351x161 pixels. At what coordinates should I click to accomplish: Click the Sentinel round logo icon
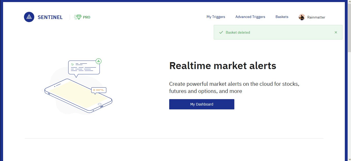(x=29, y=17)
